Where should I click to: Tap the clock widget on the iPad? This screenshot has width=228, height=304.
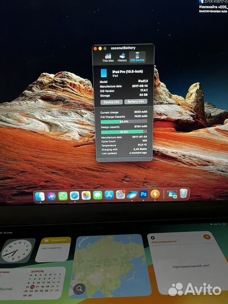(17, 251)
